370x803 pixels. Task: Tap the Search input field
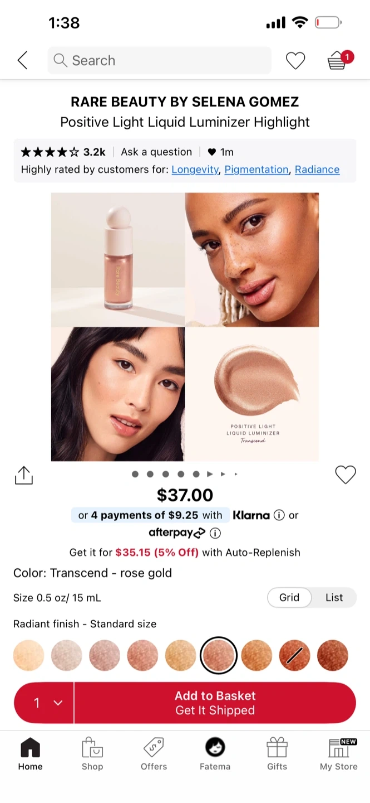click(x=159, y=60)
